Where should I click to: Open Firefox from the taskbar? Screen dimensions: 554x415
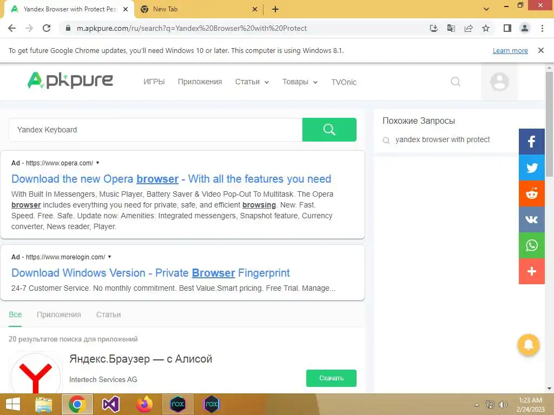[144, 404]
